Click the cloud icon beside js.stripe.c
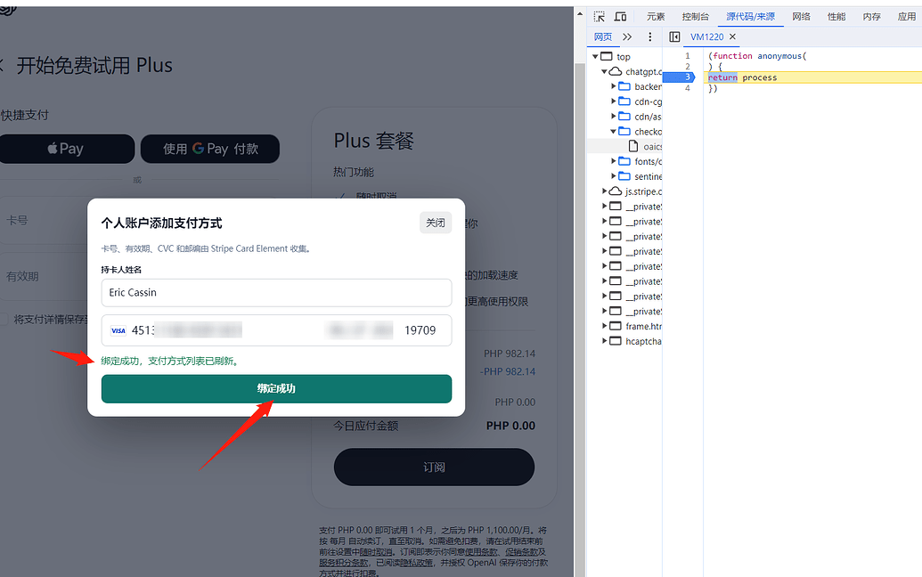Viewport: 922px width, 577px height. click(x=615, y=191)
